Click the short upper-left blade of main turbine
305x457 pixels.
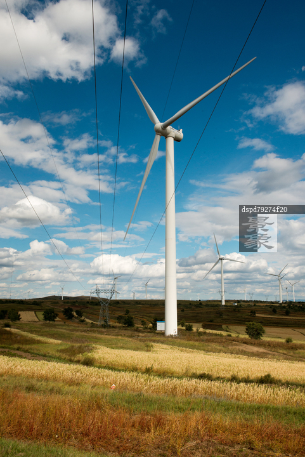145,100
